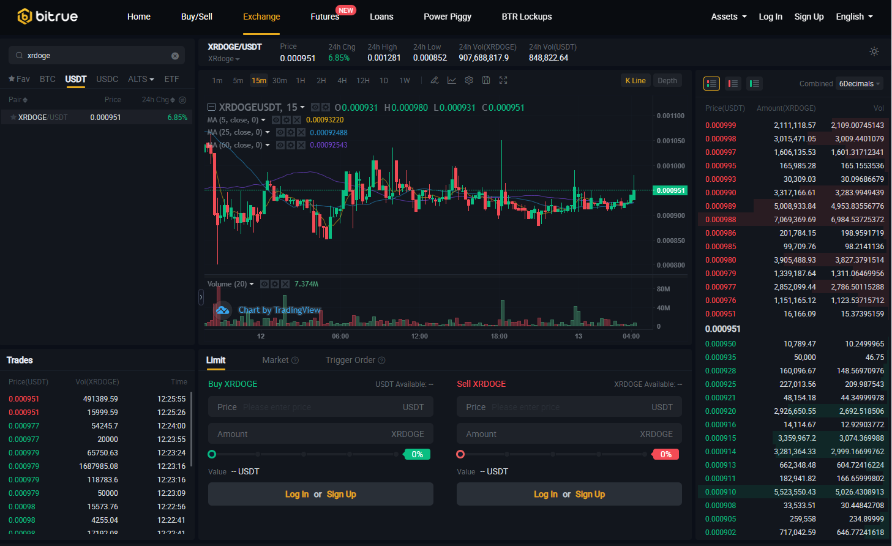Open Trigger Order info icon
The width and height of the screenshot is (892, 546).
pyautogui.click(x=382, y=361)
